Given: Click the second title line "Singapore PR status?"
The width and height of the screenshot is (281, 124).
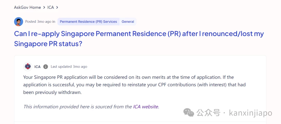Looking at the screenshot, I should tap(48, 44).
